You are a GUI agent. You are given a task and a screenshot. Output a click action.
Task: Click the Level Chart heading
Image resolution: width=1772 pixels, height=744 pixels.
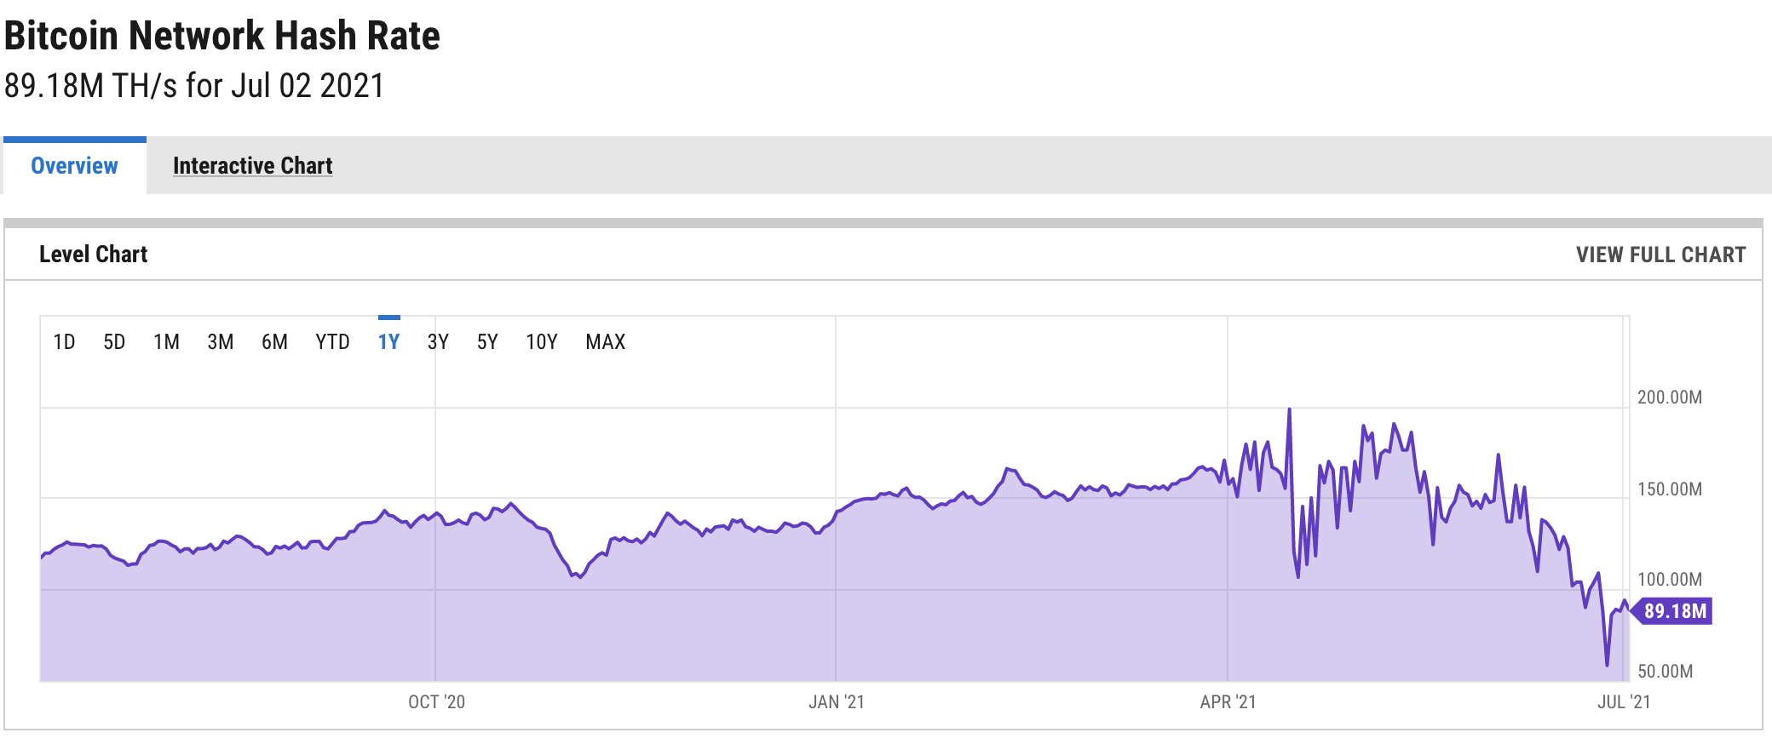coord(93,255)
